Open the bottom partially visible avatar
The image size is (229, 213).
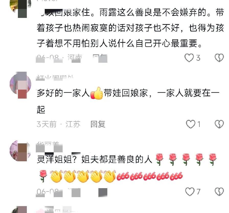[x=20, y=209]
